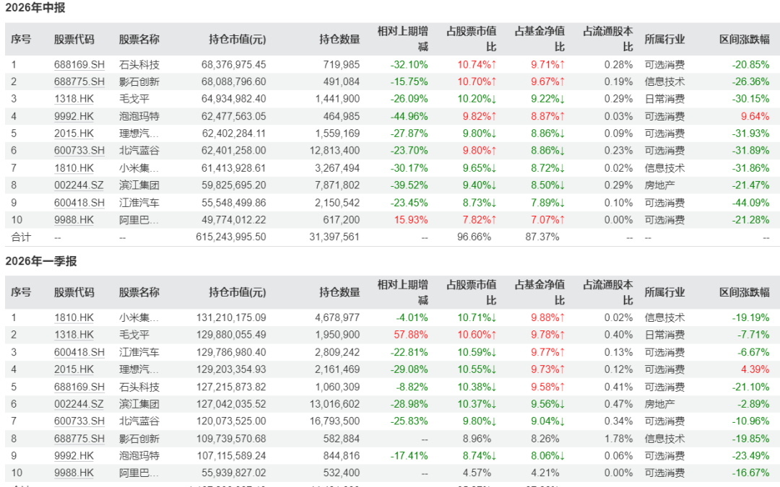Click 相对上期增减 header in 2026年中报 table
The width and height of the screenshot is (780, 487).
[x=402, y=39]
